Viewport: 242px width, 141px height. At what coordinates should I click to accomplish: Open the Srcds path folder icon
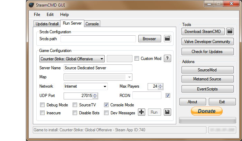[x=167, y=38]
